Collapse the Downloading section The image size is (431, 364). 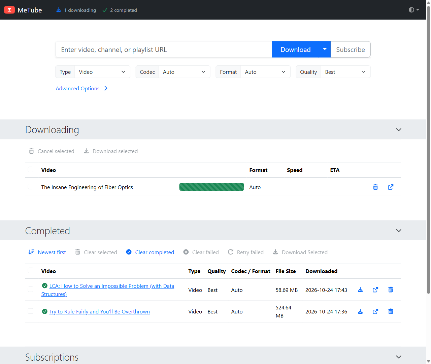[x=399, y=130]
